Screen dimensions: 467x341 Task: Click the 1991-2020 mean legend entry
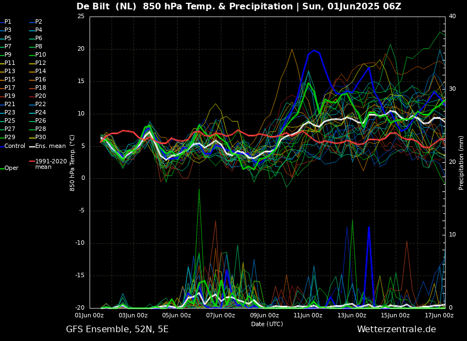click(x=48, y=164)
